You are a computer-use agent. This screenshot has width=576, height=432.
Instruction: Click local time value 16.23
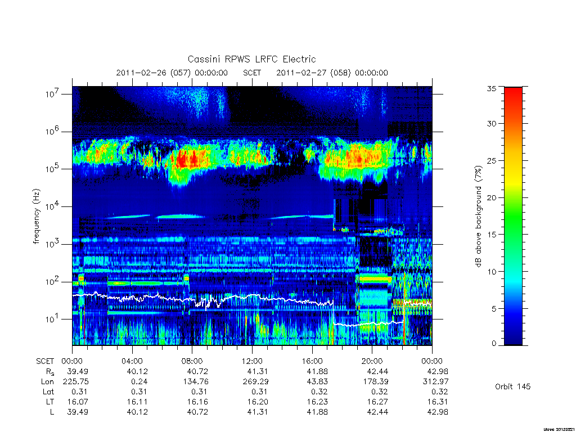tap(317, 402)
